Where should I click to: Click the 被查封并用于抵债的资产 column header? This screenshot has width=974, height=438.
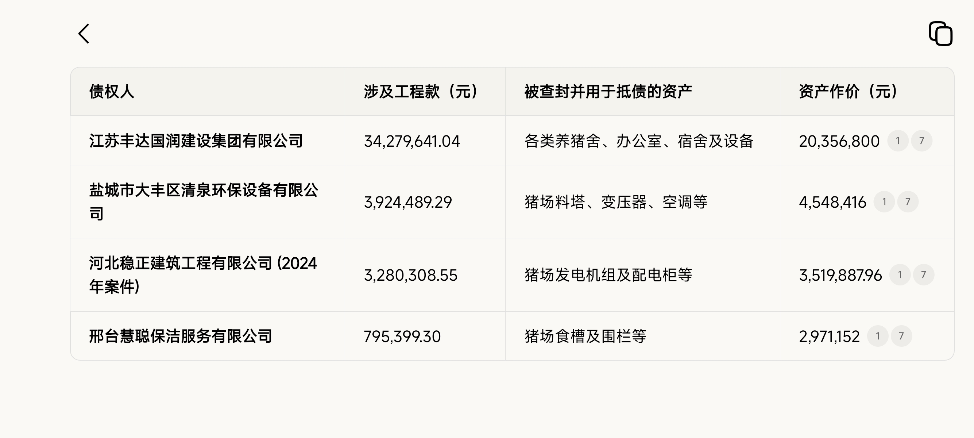tap(608, 92)
